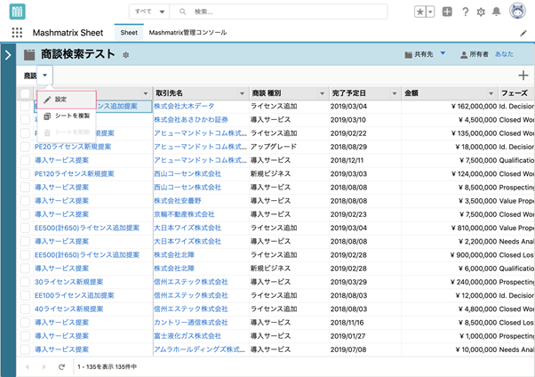Image resolution: width=535 pixels, height=377 pixels.
Task: Click the copy icon in シートを複製 entry
Action: point(47,116)
